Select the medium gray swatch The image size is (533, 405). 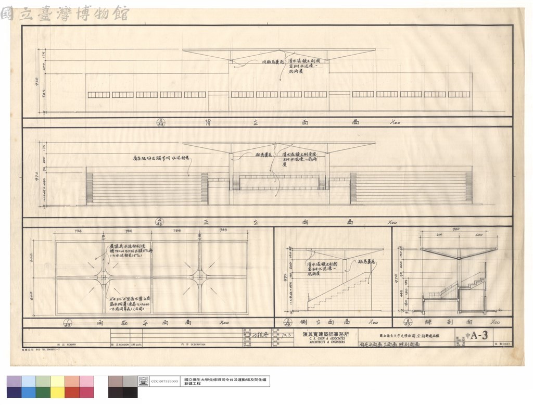(x=130, y=381)
